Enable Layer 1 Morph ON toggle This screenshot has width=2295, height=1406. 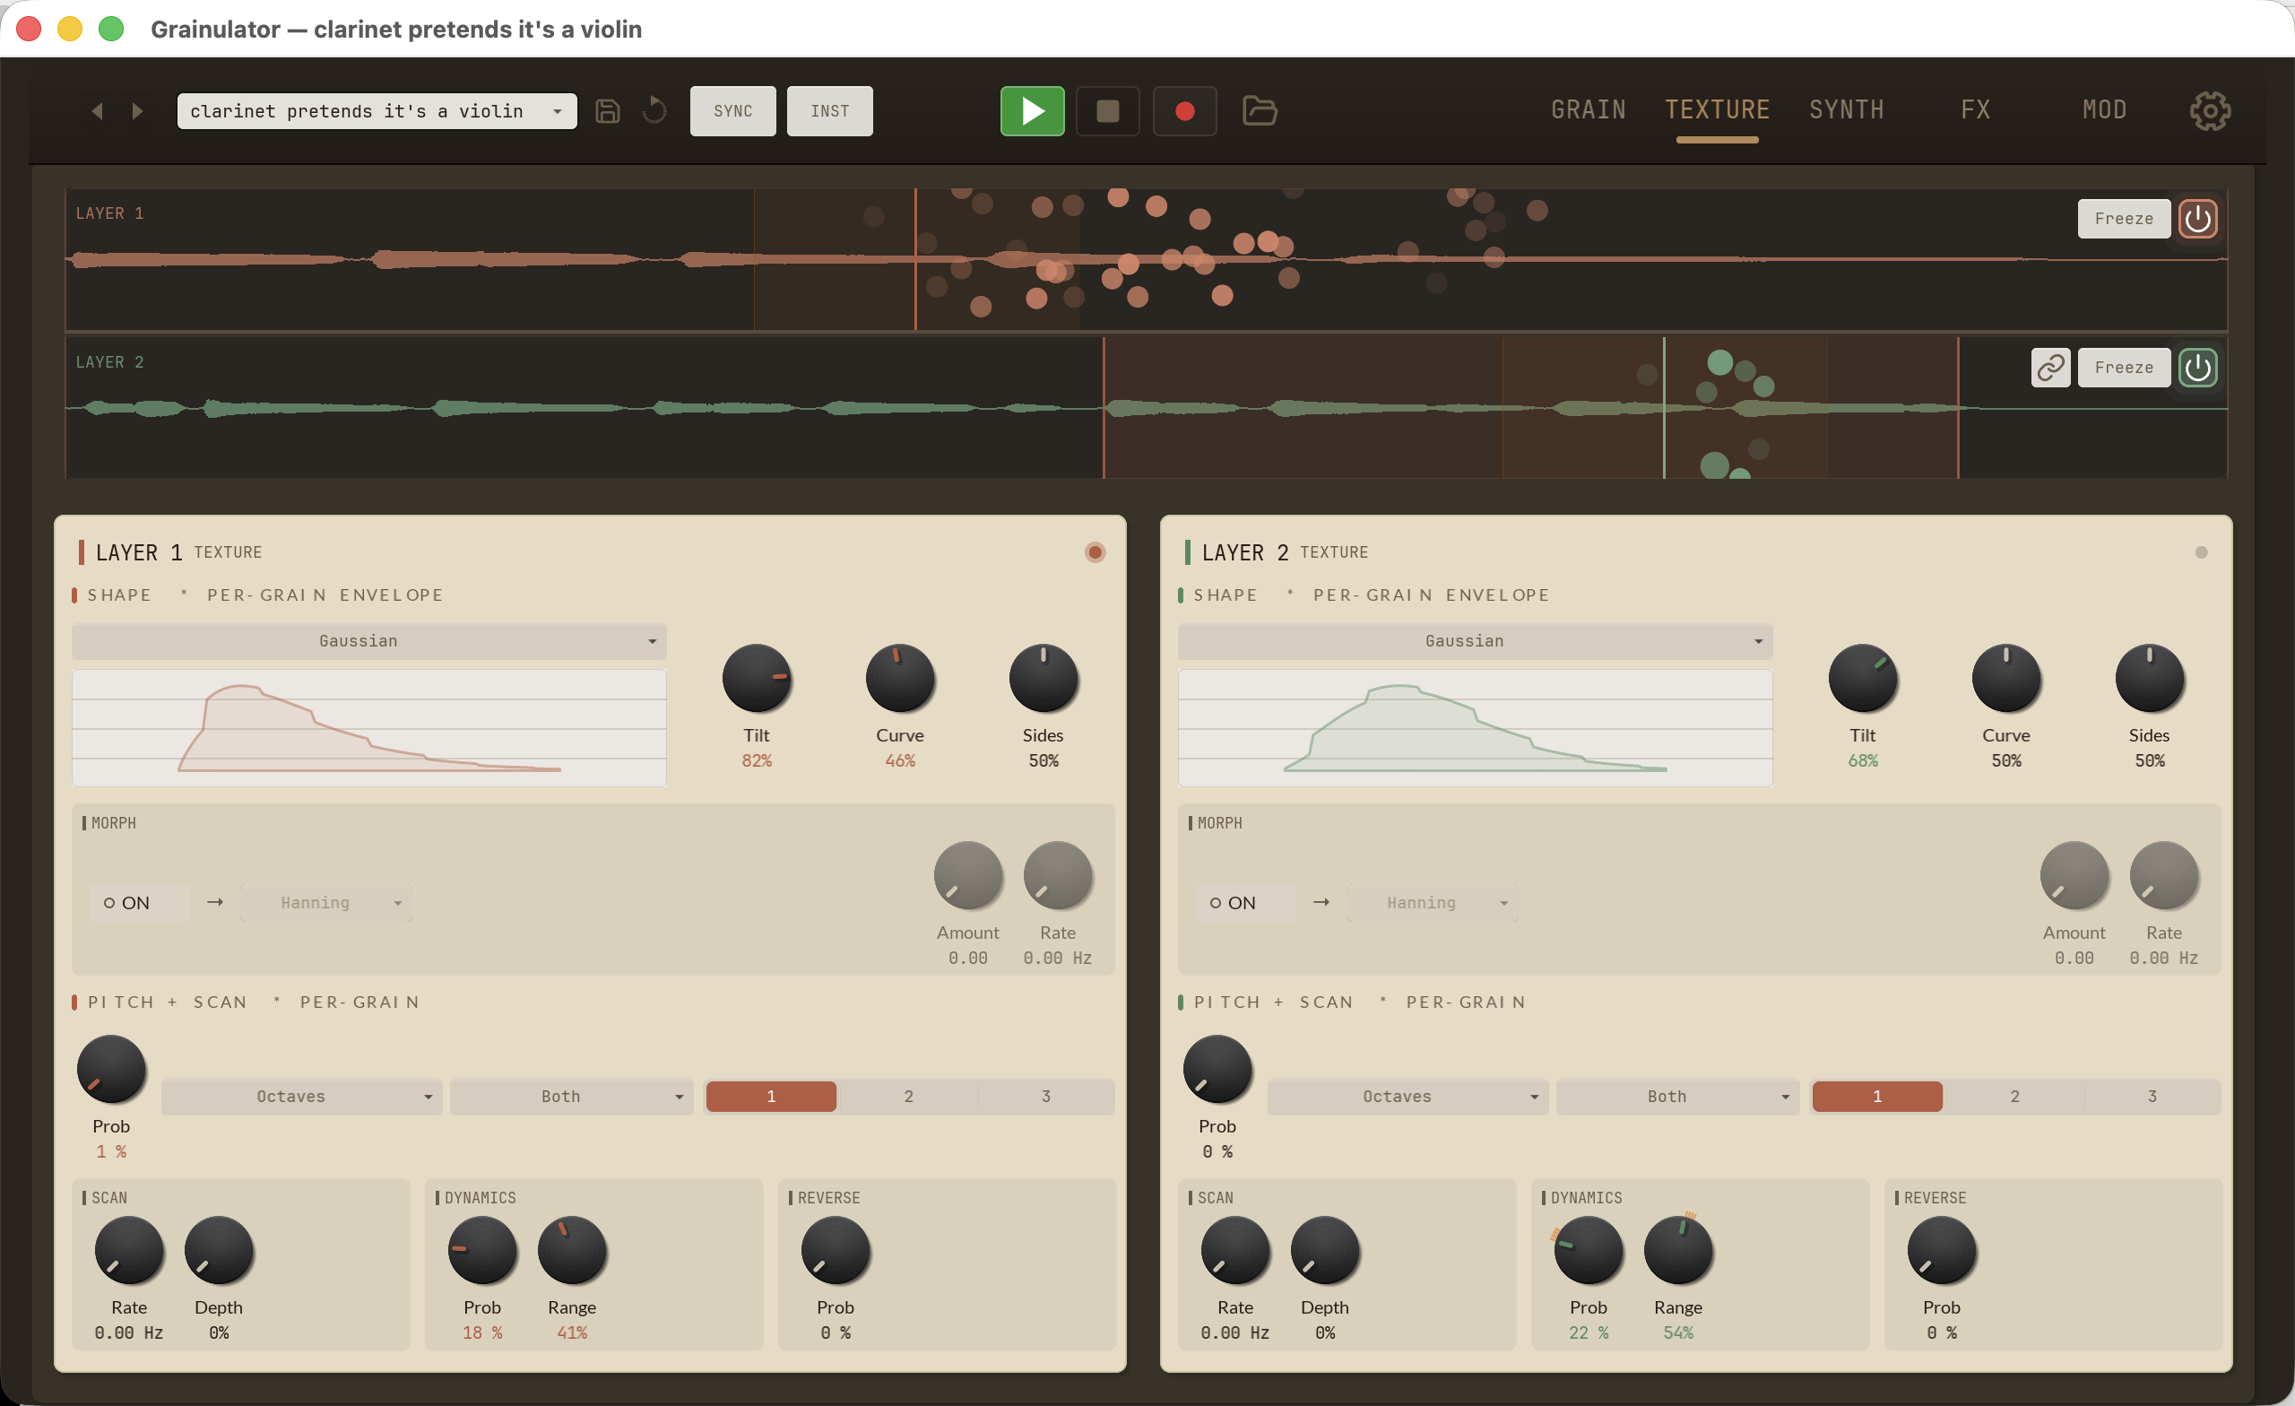coord(139,903)
